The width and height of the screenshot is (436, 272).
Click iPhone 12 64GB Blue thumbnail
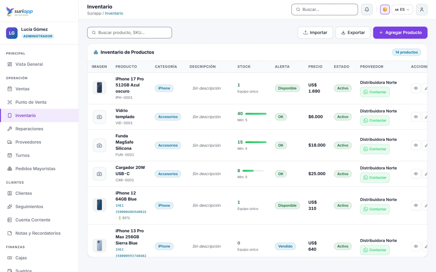pyautogui.click(x=99, y=205)
